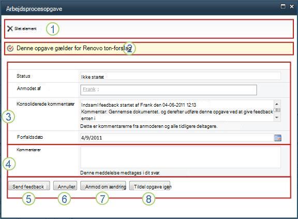
Task: Click the Forfaldsdato date field
Action: tap(177, 138)
